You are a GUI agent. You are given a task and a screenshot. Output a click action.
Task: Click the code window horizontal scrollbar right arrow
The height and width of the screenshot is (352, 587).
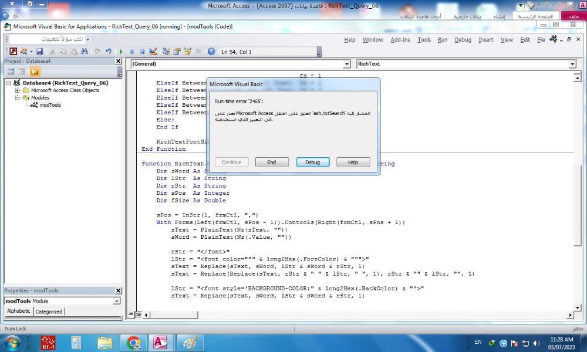[x=570, y=315]
